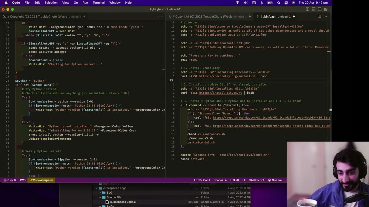Click the battery status icon
This screenshot has width=369, height=207.
(x=270, y=3)
